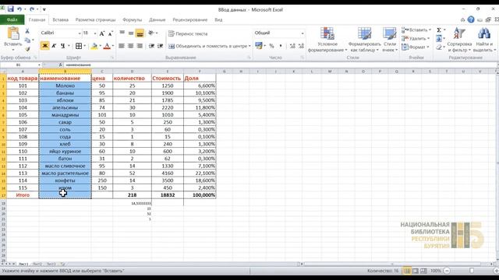Image resolution: width=499 pixels, height=280 pixels.
Task: Click the Redo arrow icon
Action: tap(32, 9)
